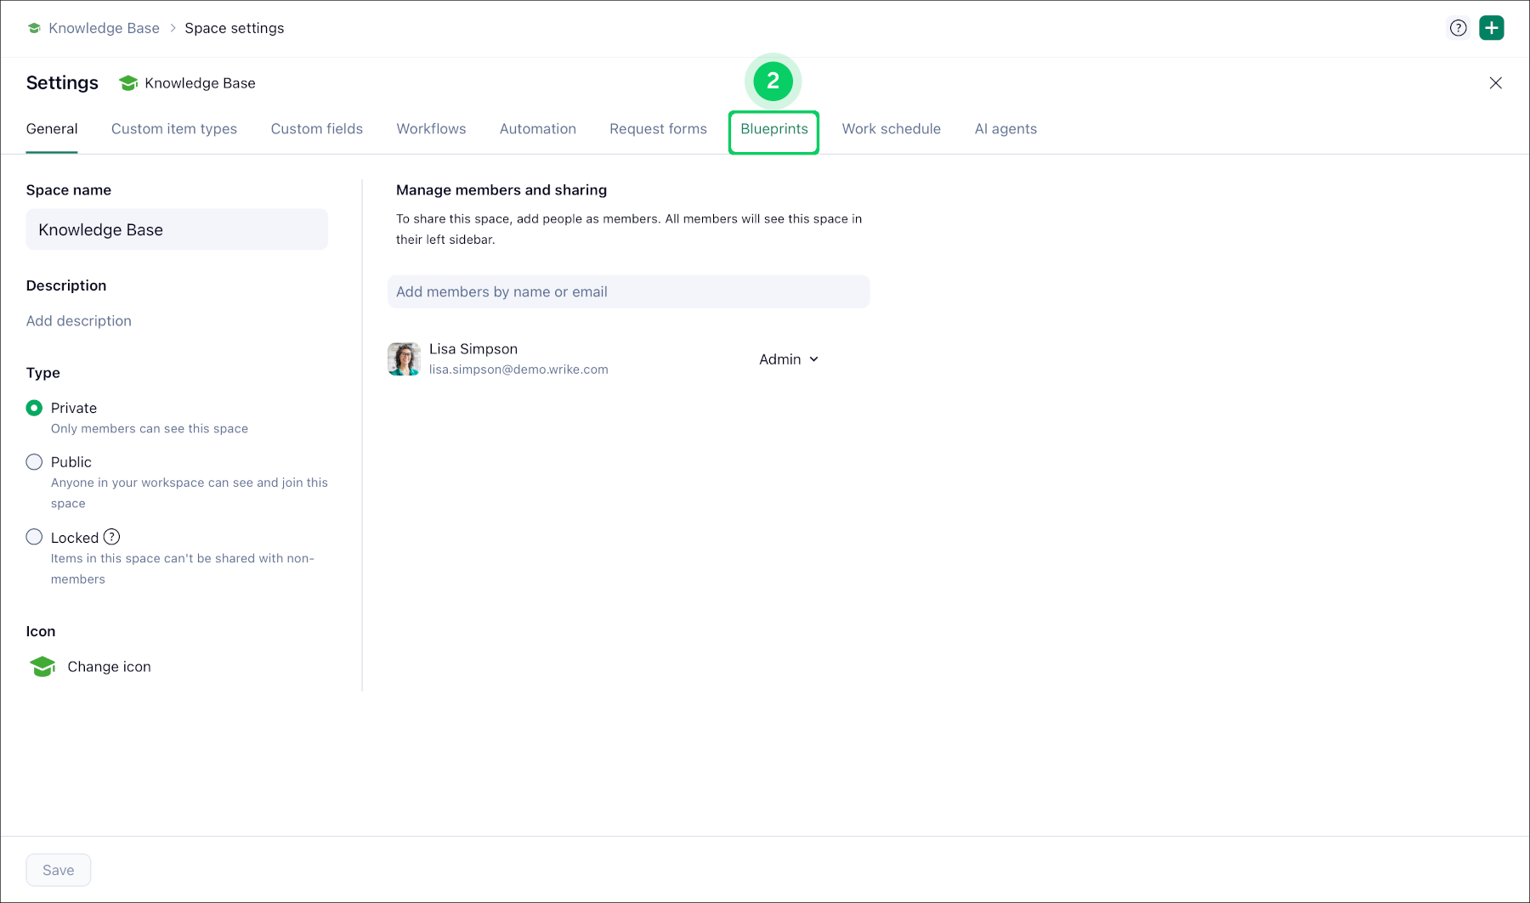Click the Change icon link

click(109, 667)
